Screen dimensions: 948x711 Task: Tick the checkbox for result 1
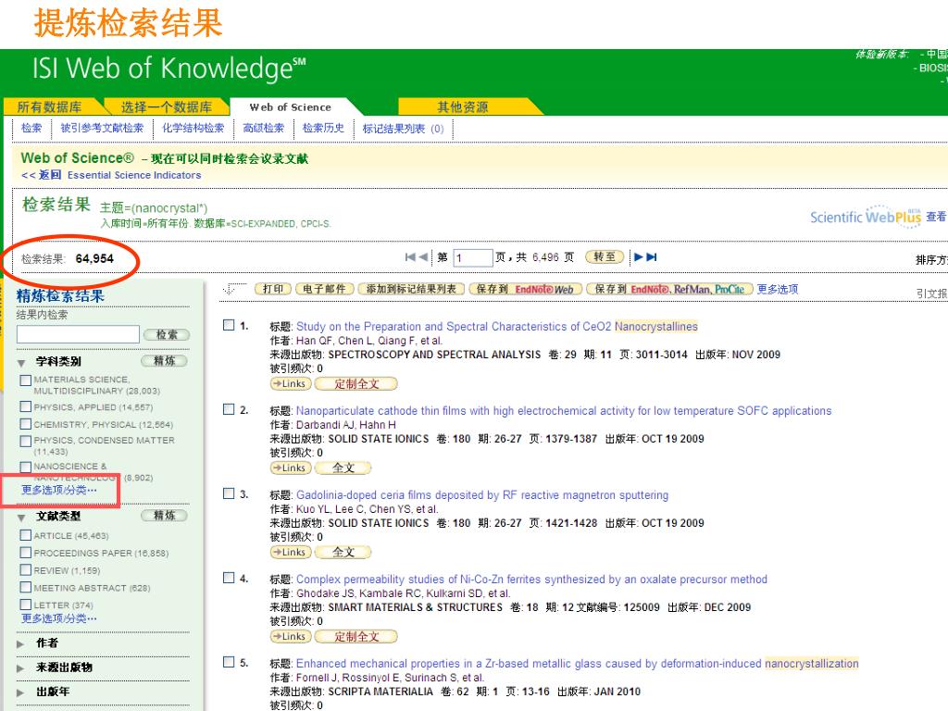[x=229, y=325]
